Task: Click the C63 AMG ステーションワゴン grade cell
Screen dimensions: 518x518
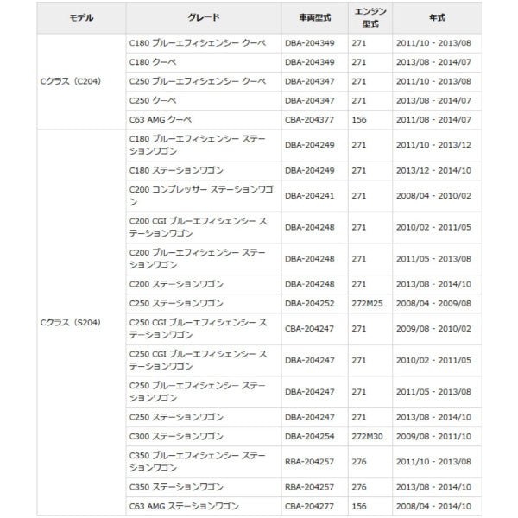Action: [184, 506]
